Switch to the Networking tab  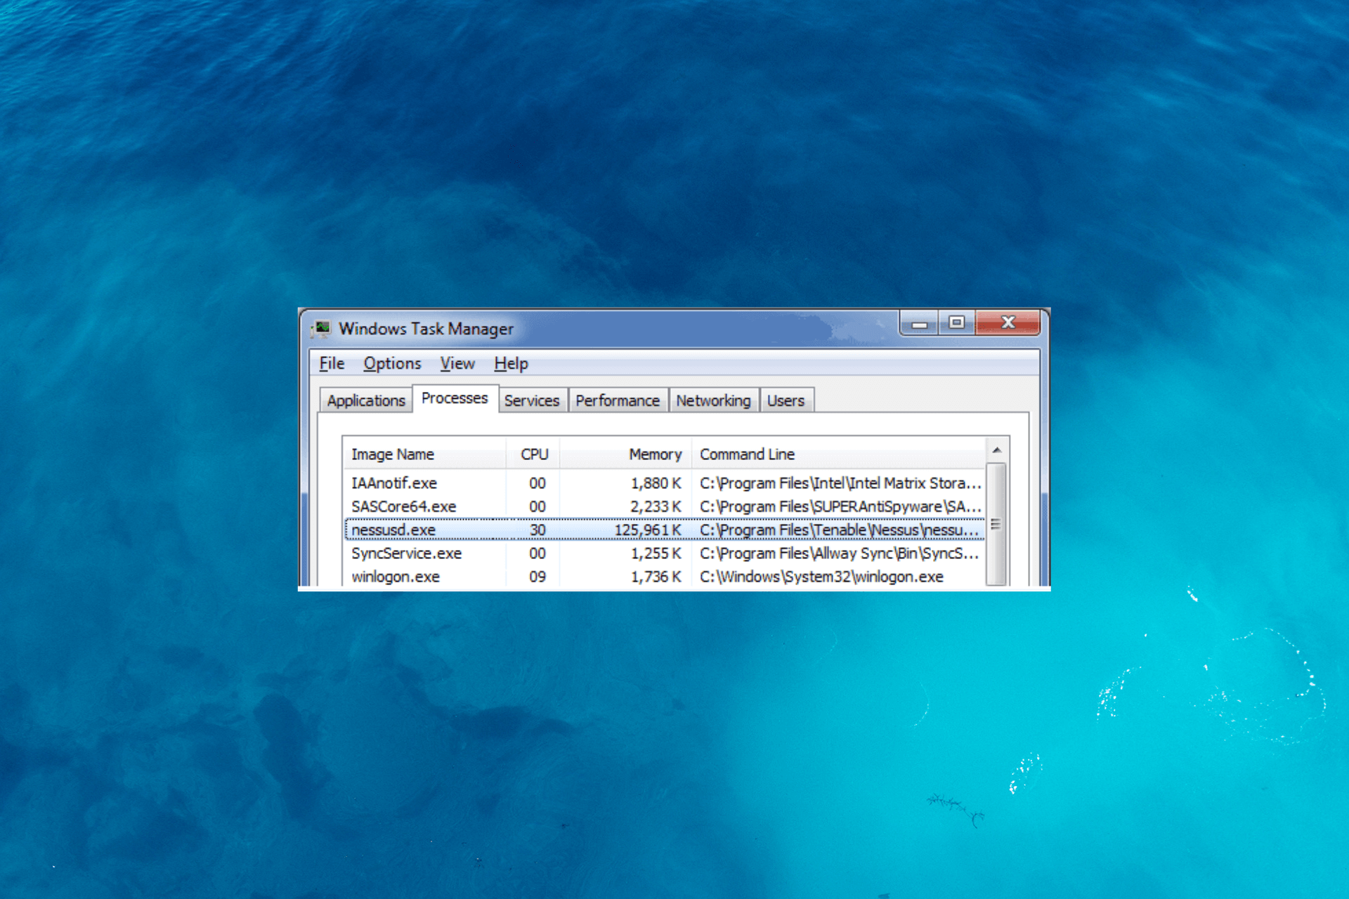[x=714, y=400]
